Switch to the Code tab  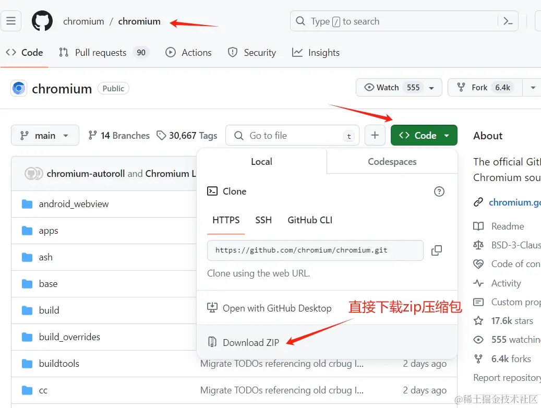coord(25,53)
